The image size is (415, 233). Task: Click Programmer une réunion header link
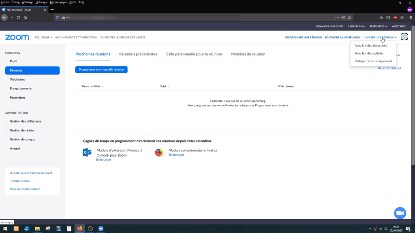click(303, 38)
